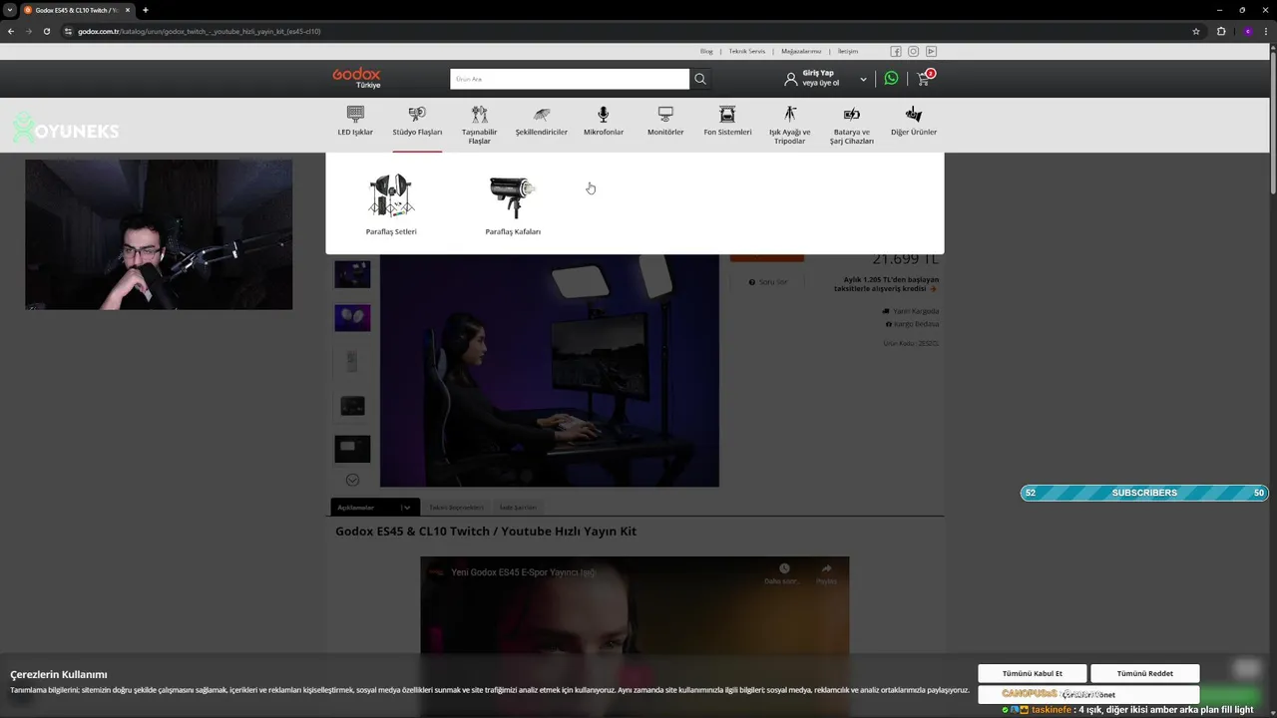1277x718 pixels.
Task: Open the WhatsApp contact icon
Action: coord(891,78)
